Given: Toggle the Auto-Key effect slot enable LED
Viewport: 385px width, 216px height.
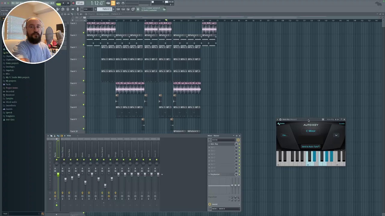Looking at the screenshot, I should (239, 144).
